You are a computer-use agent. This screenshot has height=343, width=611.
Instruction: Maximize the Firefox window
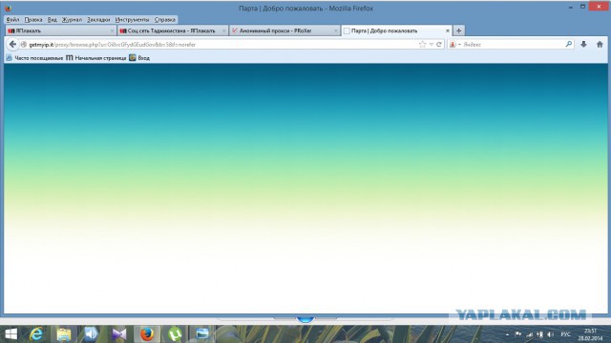(x=582, y=7)
